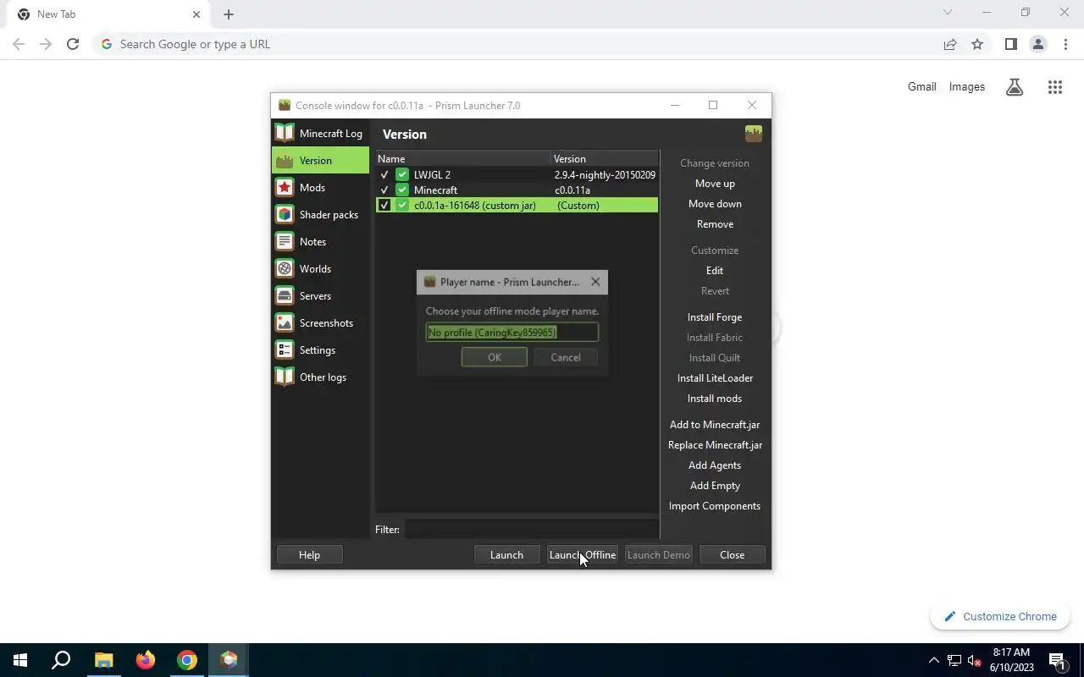This screenshot has width=1084, height=677.
Task: Open the Settings page icon
Action: (x=285, y=350)
